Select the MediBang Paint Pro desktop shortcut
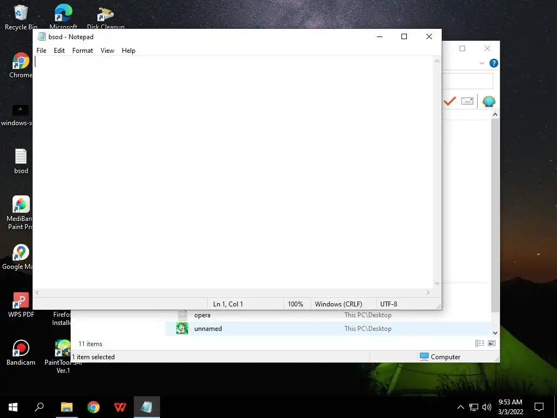Image resolution: width=557 pixels, height=418 pixels. tap(20, 213)
